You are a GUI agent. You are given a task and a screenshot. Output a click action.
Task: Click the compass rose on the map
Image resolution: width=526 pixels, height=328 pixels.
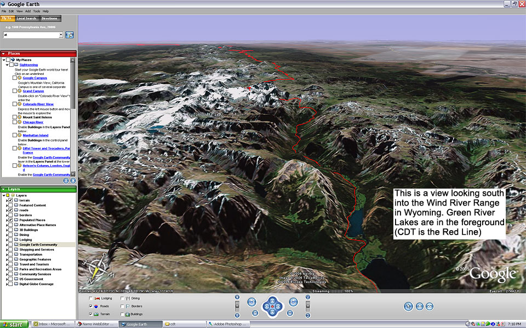(98, 268)
